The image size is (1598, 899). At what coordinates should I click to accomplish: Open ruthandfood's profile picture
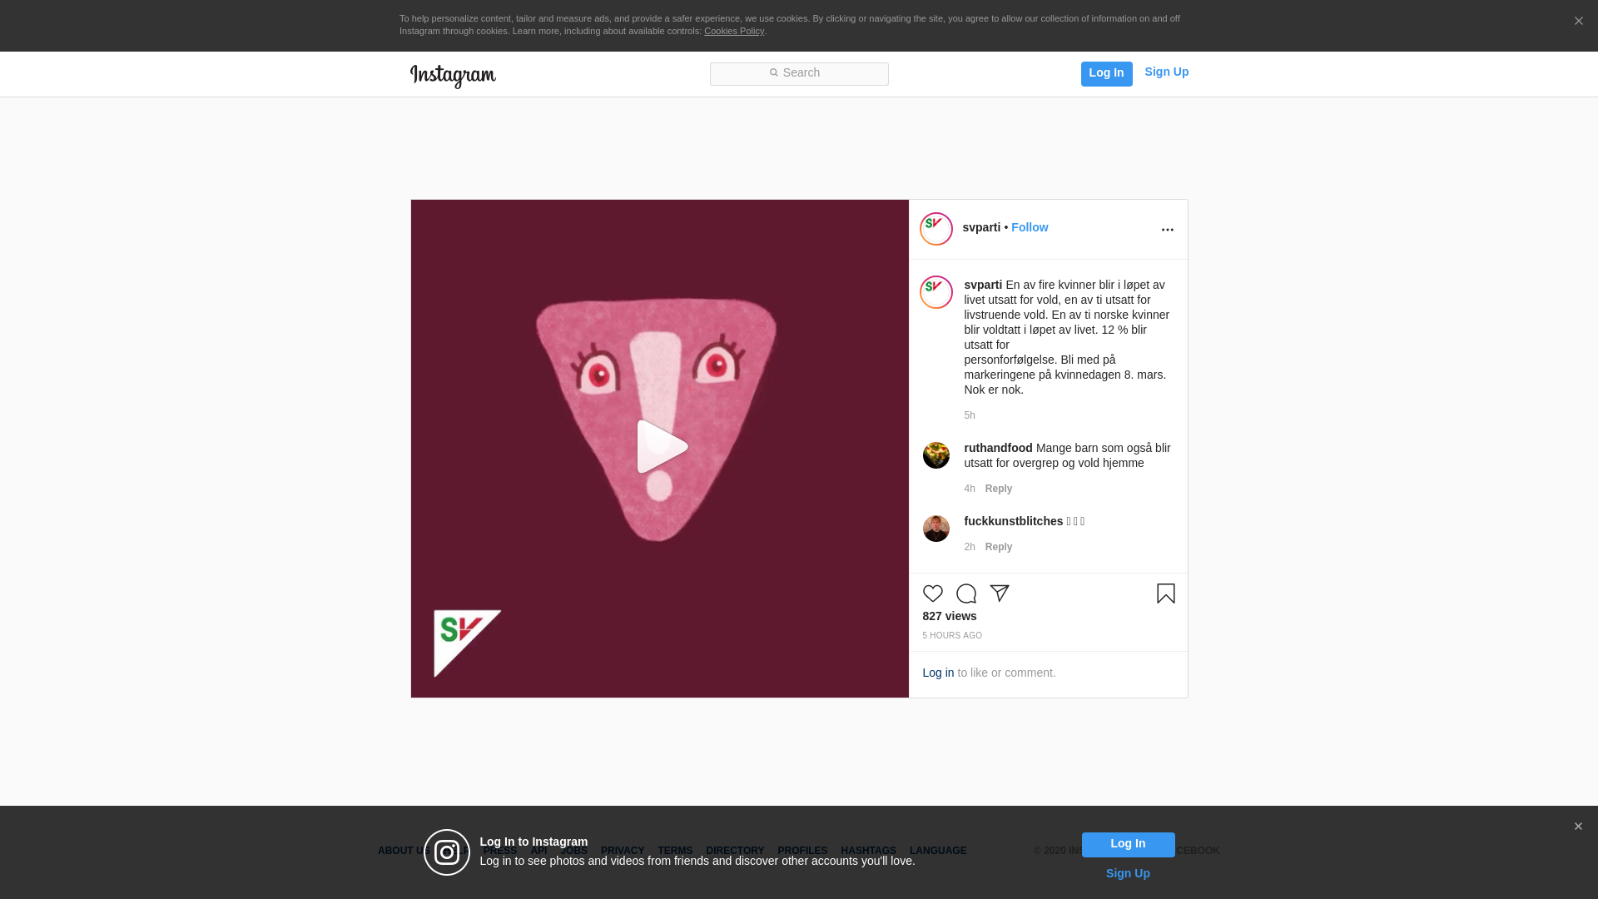coord(935,455)
